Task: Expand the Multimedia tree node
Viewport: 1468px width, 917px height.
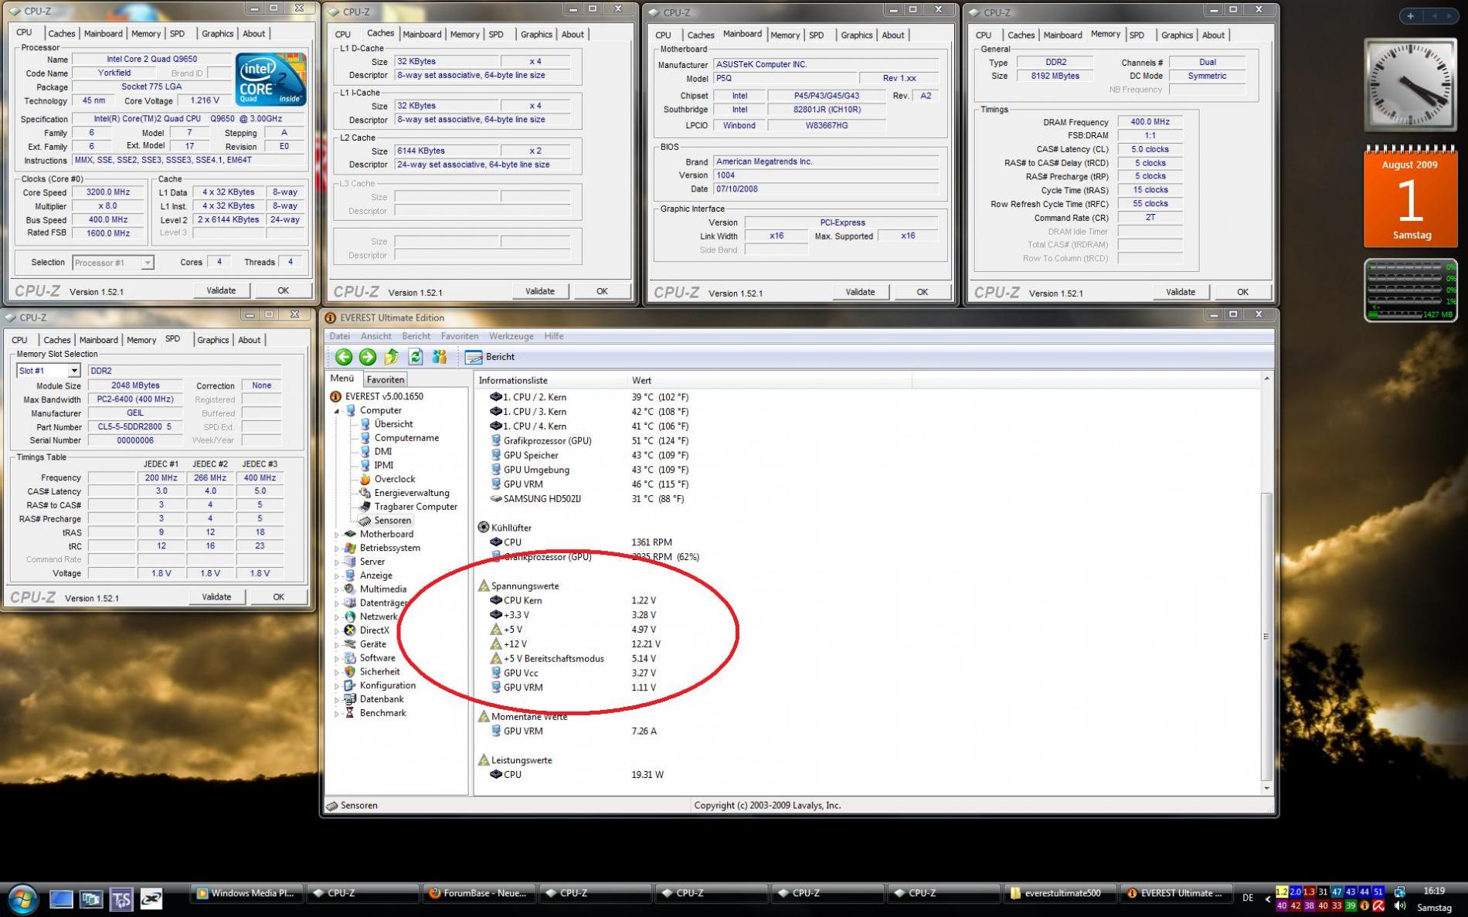Action: click(337, 589)
